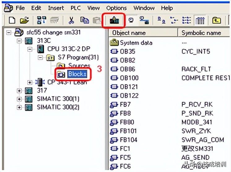Image resolution: width=231 pixels, height=172 pixels.
Task: Click the SIMATIC Manager app icon in menu bar
Action: coord(8,8)
